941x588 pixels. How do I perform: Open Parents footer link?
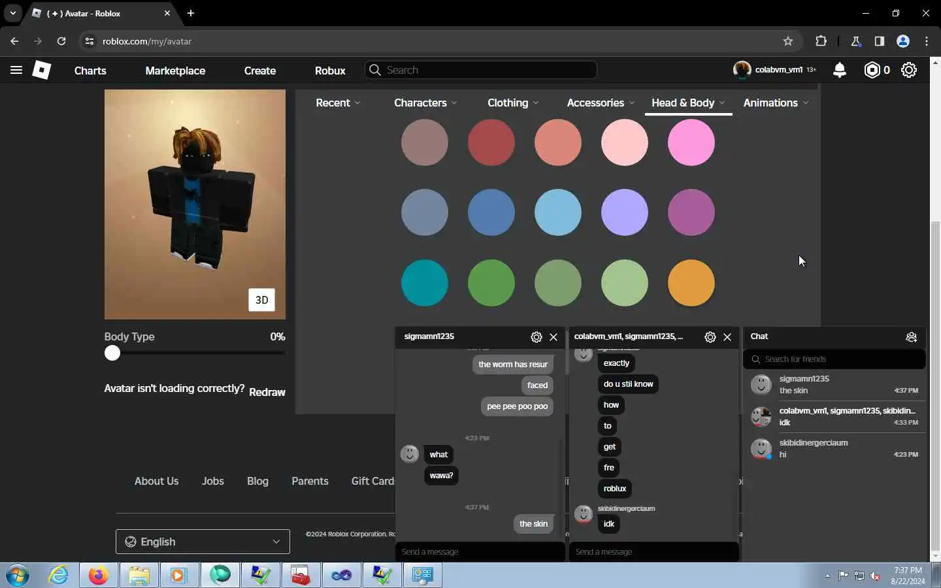310,481
